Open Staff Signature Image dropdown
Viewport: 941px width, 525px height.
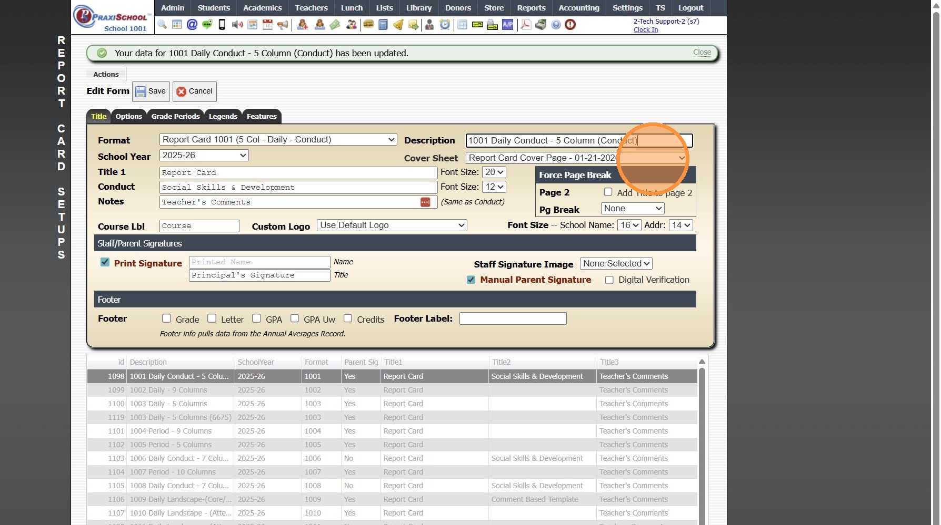pos(616,264)
